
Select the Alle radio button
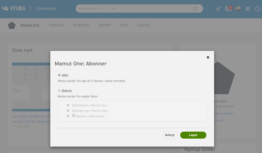click(x=59, y=75)
